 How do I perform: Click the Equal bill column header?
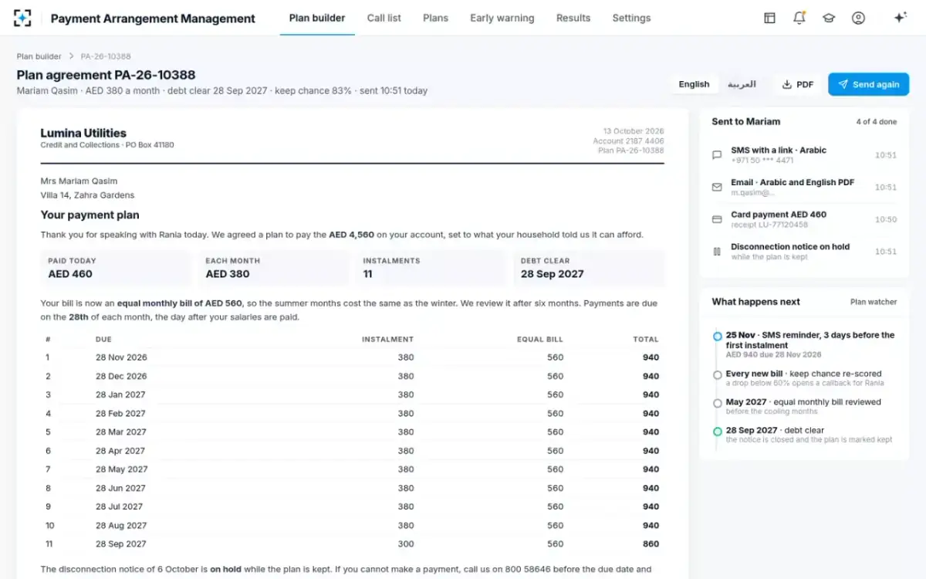[540, 339]
